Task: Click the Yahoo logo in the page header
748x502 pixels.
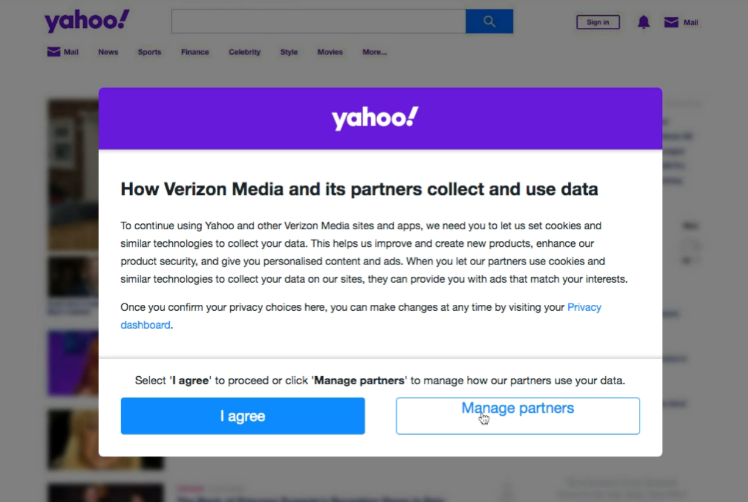Action: pyautogui.click(x=87, y=22)
